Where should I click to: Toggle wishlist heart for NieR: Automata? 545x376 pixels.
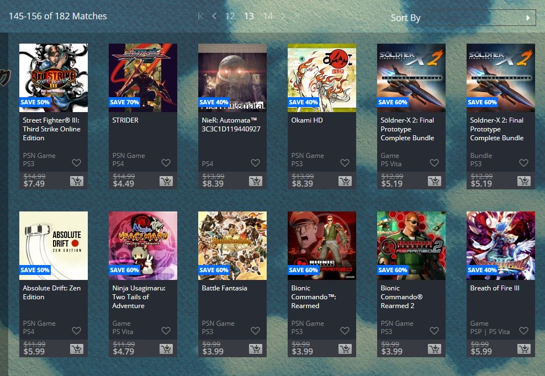point(256,163)
